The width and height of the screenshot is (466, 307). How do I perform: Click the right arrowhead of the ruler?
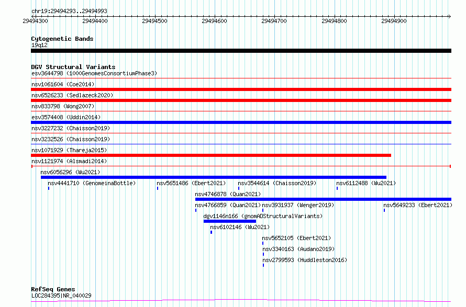pos(450,16)
